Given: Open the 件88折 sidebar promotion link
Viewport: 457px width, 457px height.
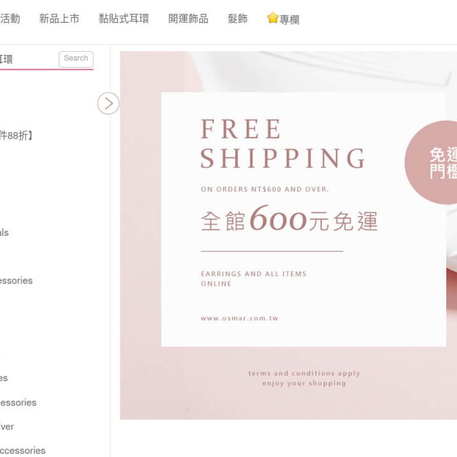Looking at the screenshot, I should pyautogui.click(x=17, y=136).
